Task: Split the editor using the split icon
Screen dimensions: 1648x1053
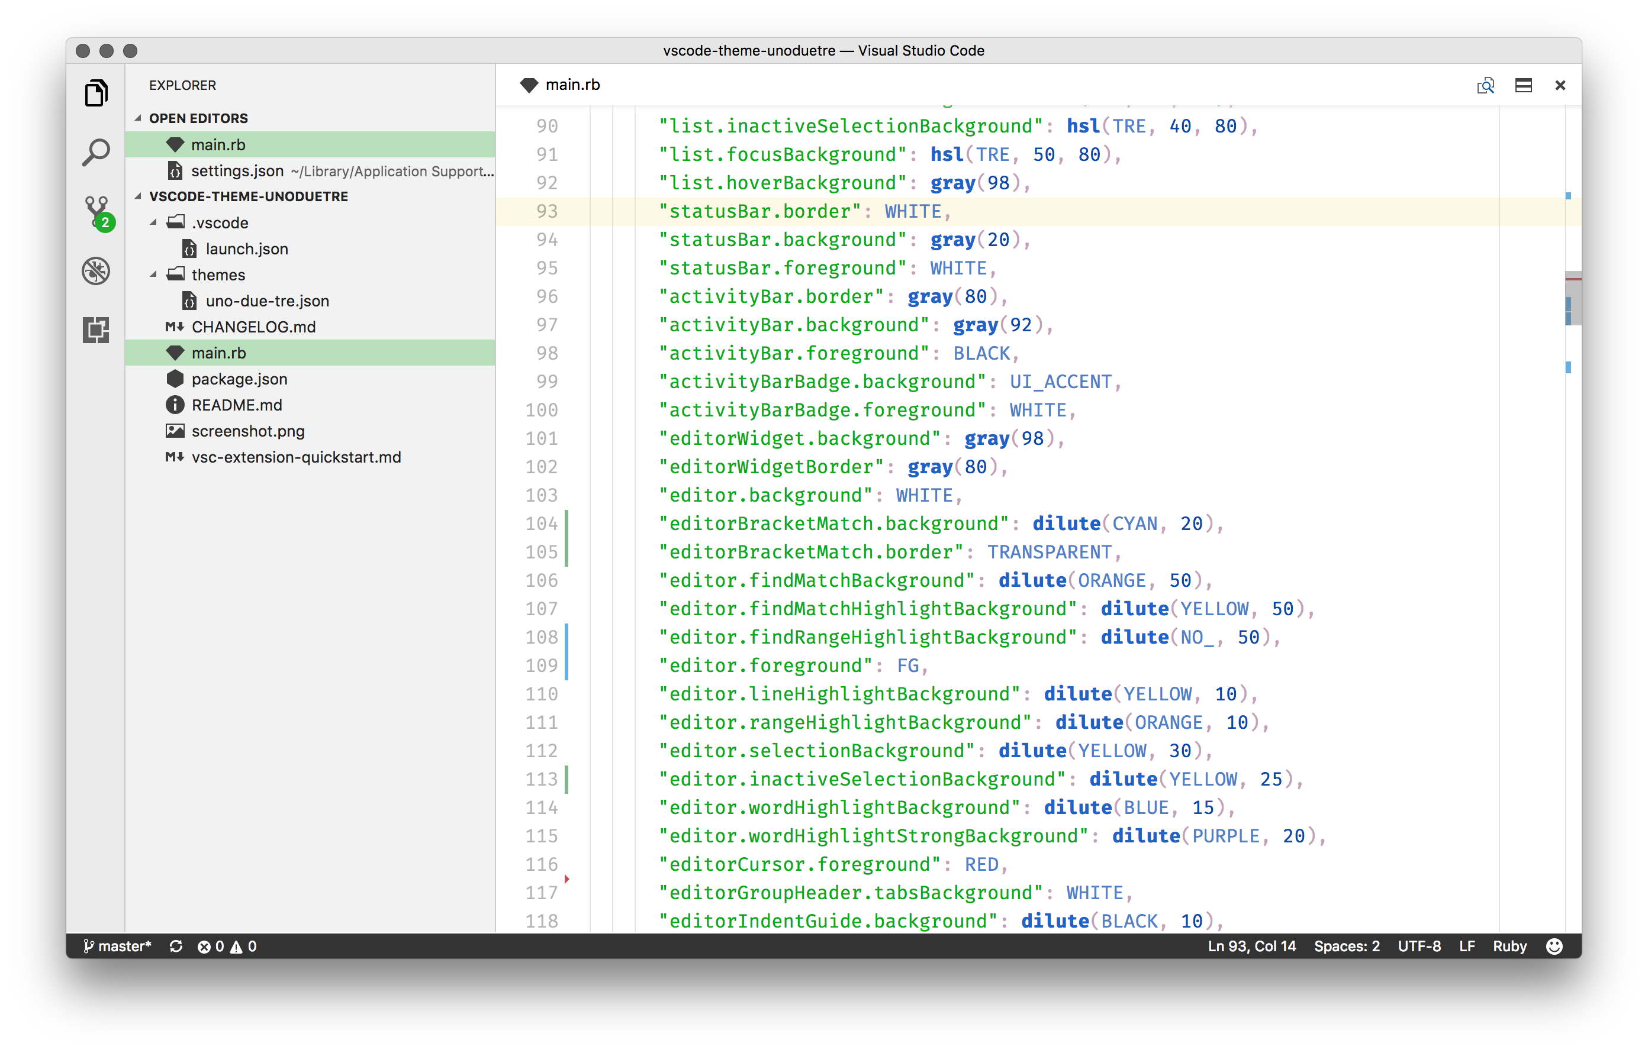Action: click(x=1524, y=85)
